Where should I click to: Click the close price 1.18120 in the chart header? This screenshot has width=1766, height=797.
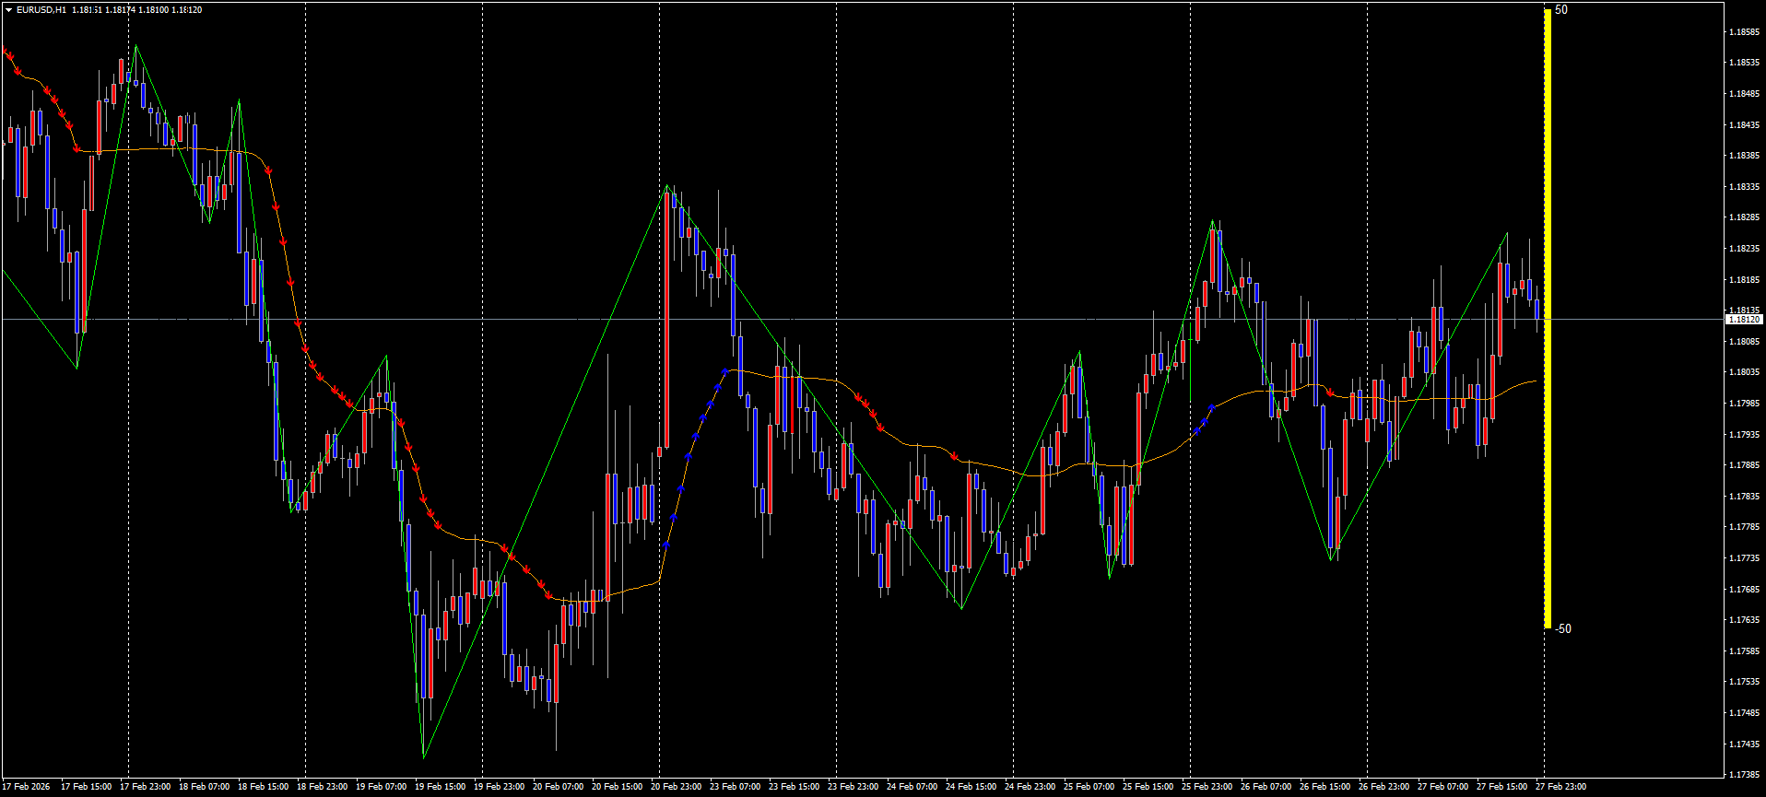click(187, 10)
